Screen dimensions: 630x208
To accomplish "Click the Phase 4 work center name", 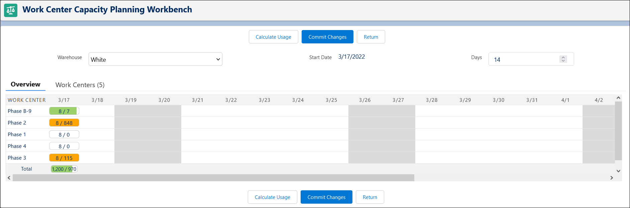I will [17, 146].
